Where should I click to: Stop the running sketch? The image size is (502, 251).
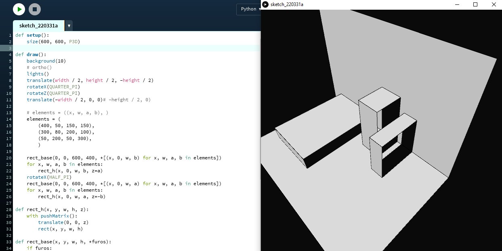pyautogui.click(x=35, y=9)
